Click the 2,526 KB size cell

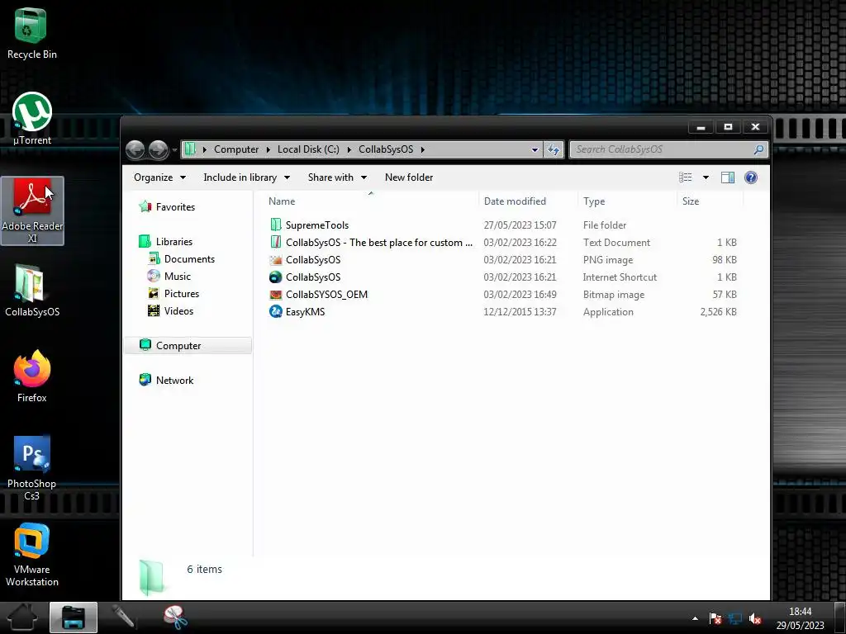point(718,311)
